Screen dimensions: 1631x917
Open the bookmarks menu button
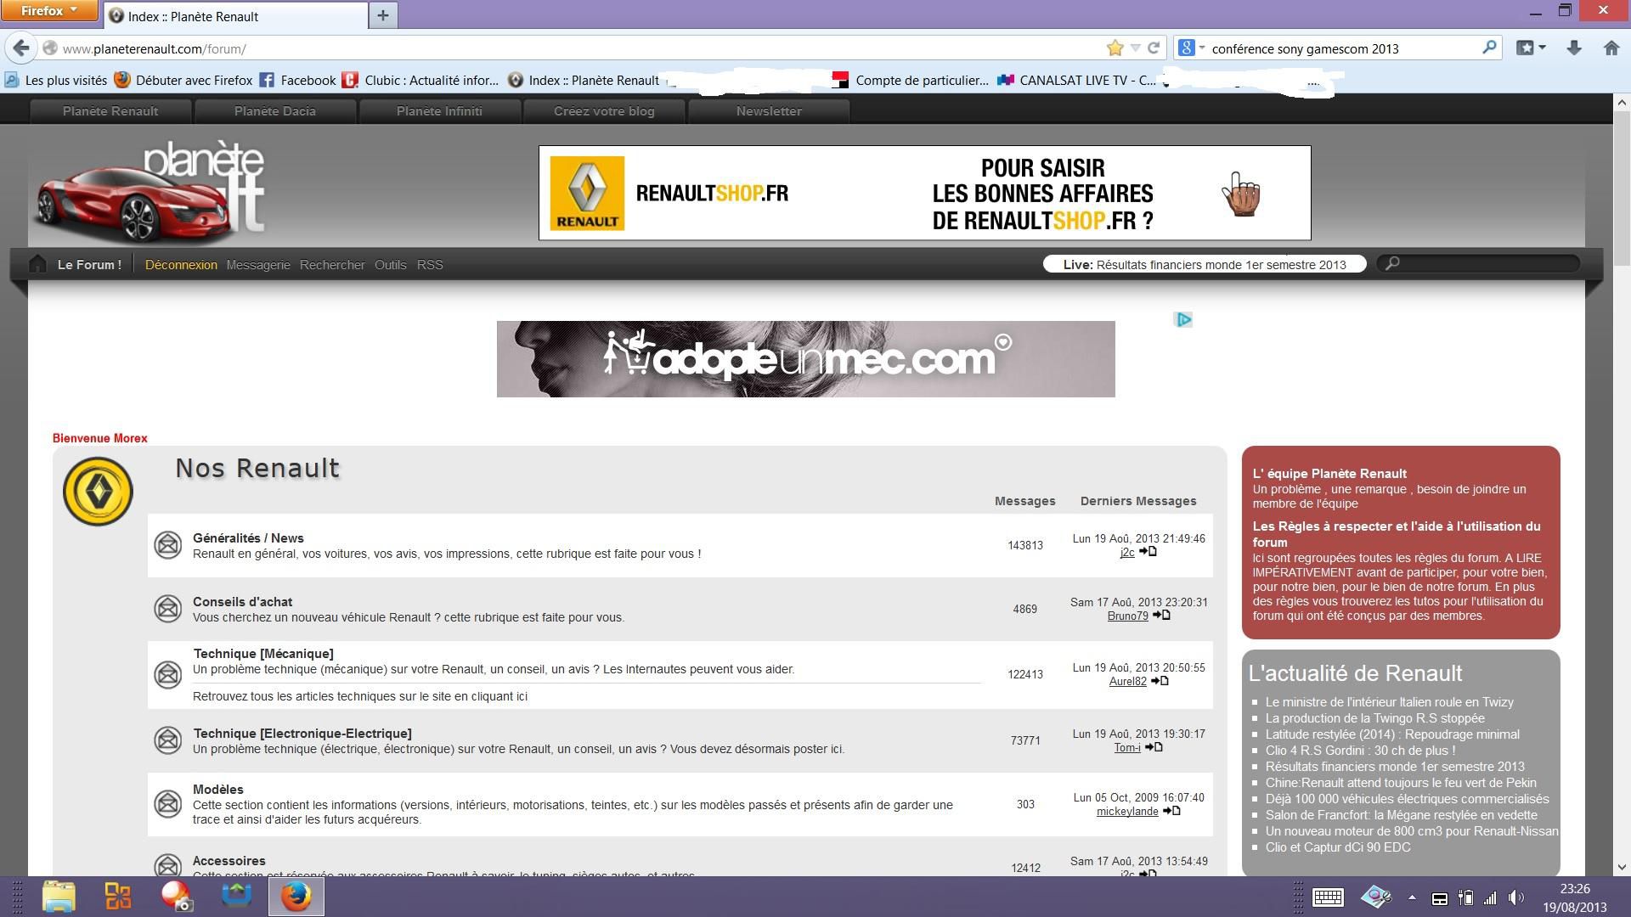tap(1531, 48)
